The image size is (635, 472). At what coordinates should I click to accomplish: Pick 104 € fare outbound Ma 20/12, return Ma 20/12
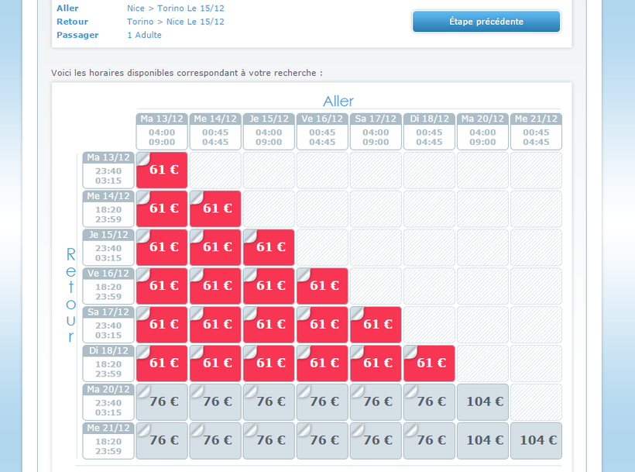coord(483,401)
